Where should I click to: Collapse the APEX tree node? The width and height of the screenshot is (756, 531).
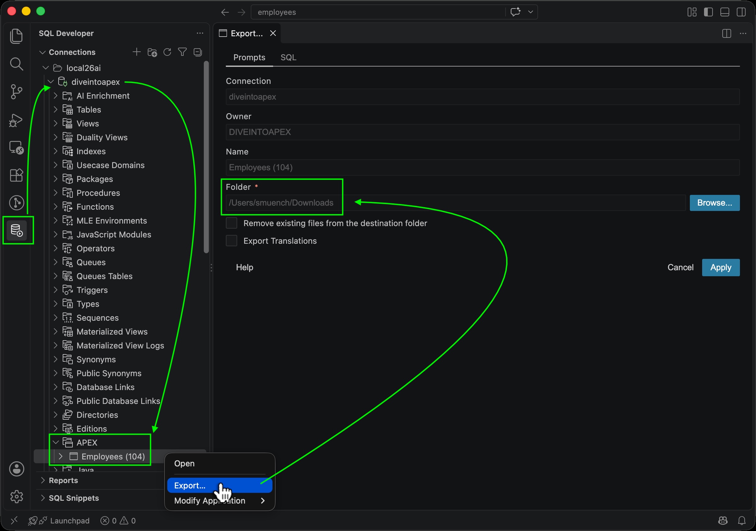coord(56,442)
